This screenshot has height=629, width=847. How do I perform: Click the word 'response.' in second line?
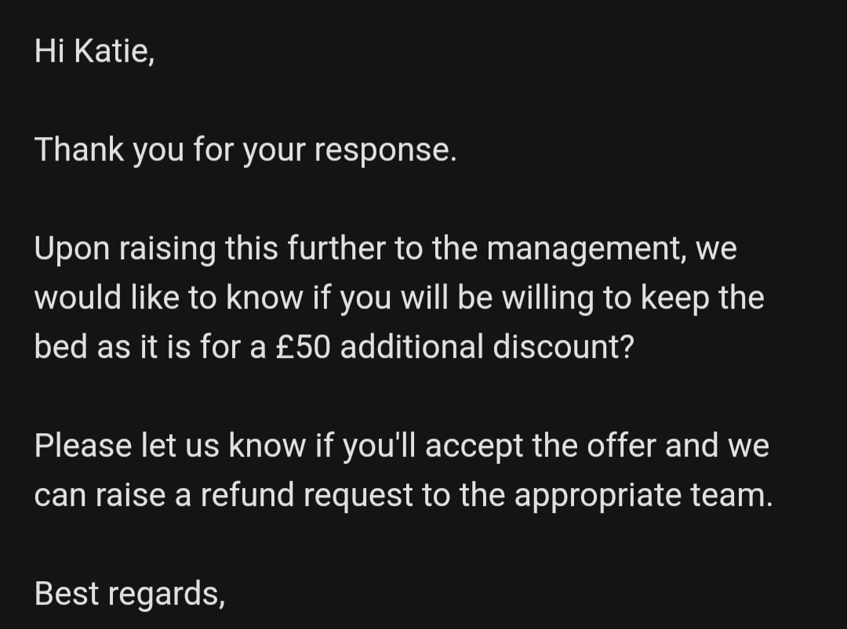click(x=386, y=150)
